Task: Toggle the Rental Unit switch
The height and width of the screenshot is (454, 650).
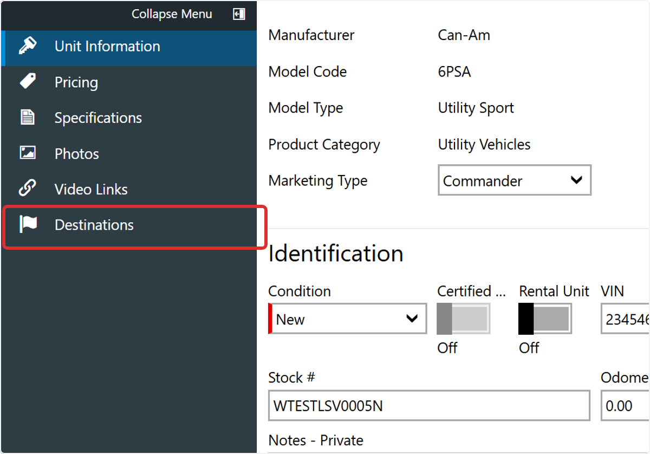Action: (545, 319)
